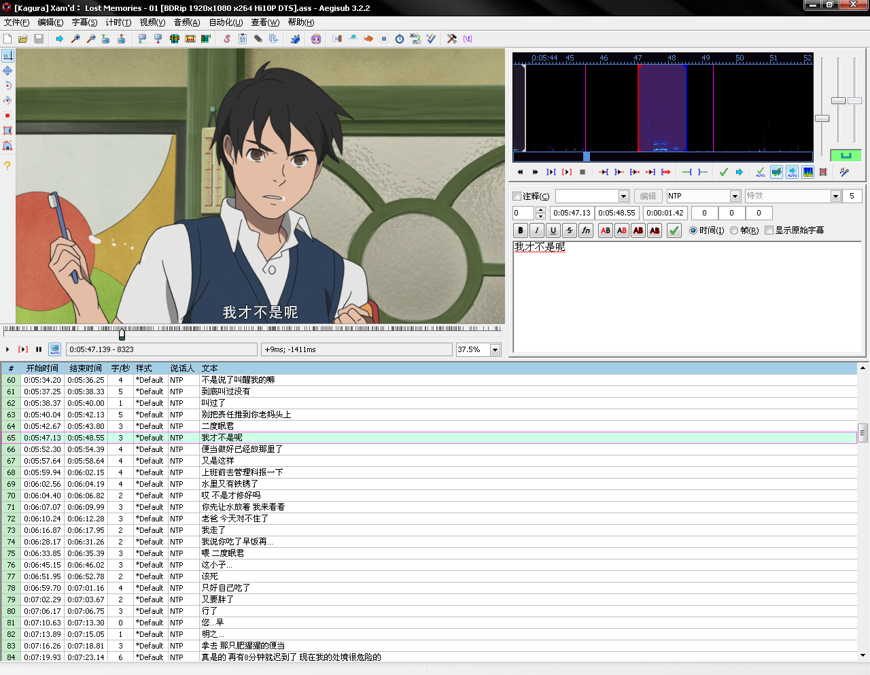Screen dimensions: 870x675
Task: Select subtitle row 70 哎 不是才修好吗
Action: pos(429,496)
